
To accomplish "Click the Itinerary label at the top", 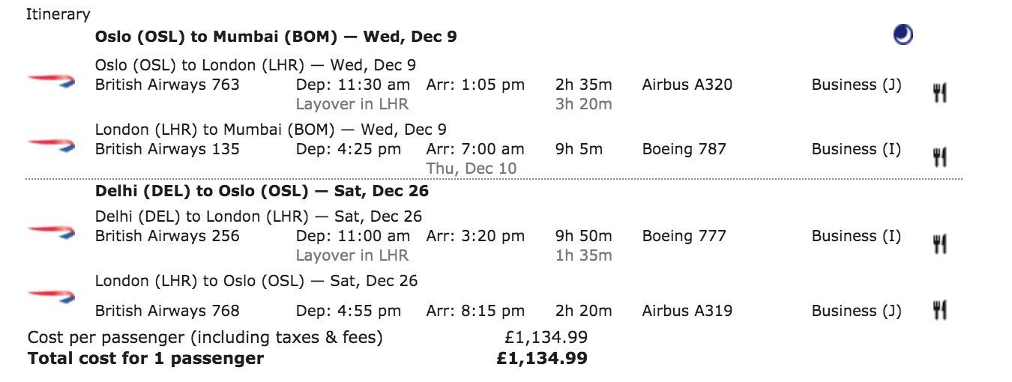I will (58, 14).
